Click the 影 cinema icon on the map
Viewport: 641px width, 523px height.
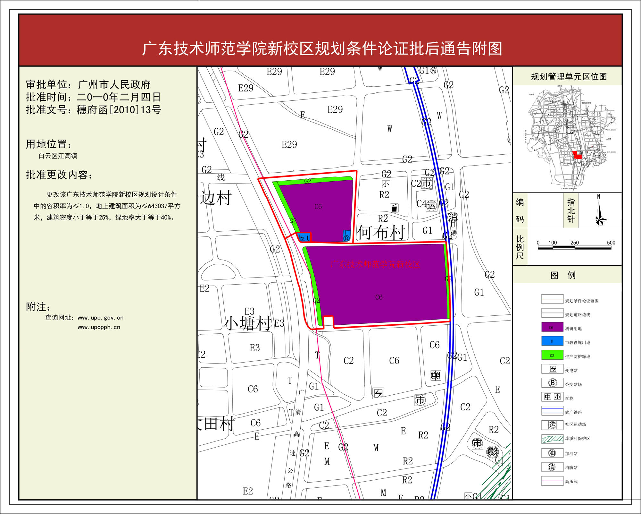492,451
